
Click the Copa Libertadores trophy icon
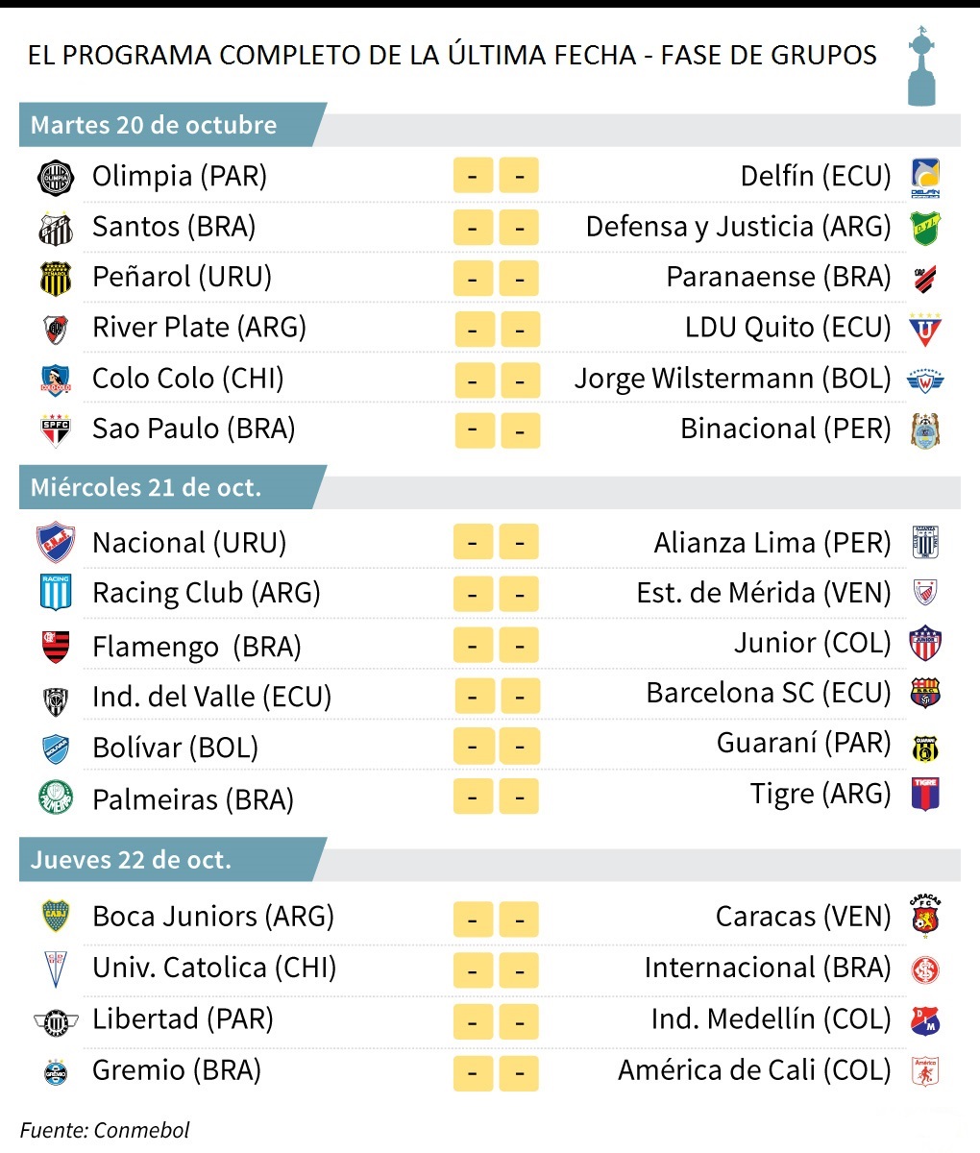click(x=921, y=65)
